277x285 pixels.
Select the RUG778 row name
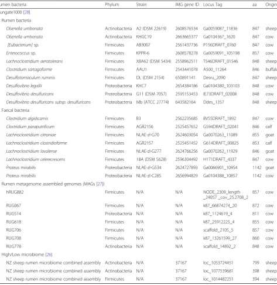click(13, 246)
